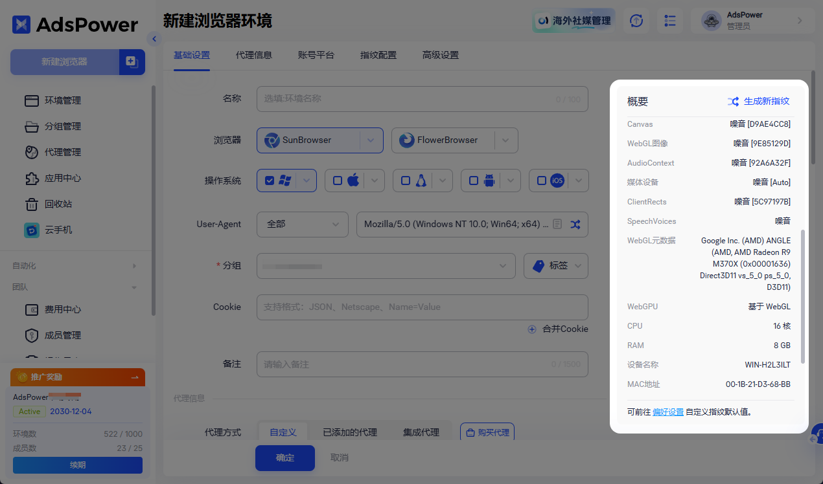This screenshot has height=484, width=823.
Task: Switch to 代理信息 tab
Action: (x=254, y=55)
